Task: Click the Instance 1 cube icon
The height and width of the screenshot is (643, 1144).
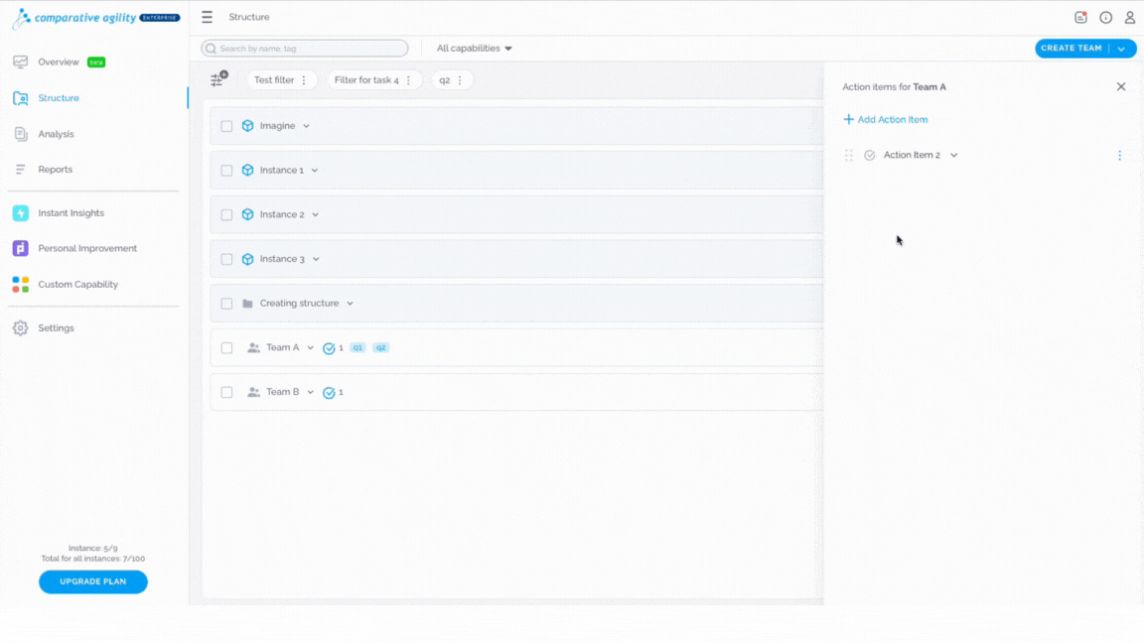Action: (248, 170)
